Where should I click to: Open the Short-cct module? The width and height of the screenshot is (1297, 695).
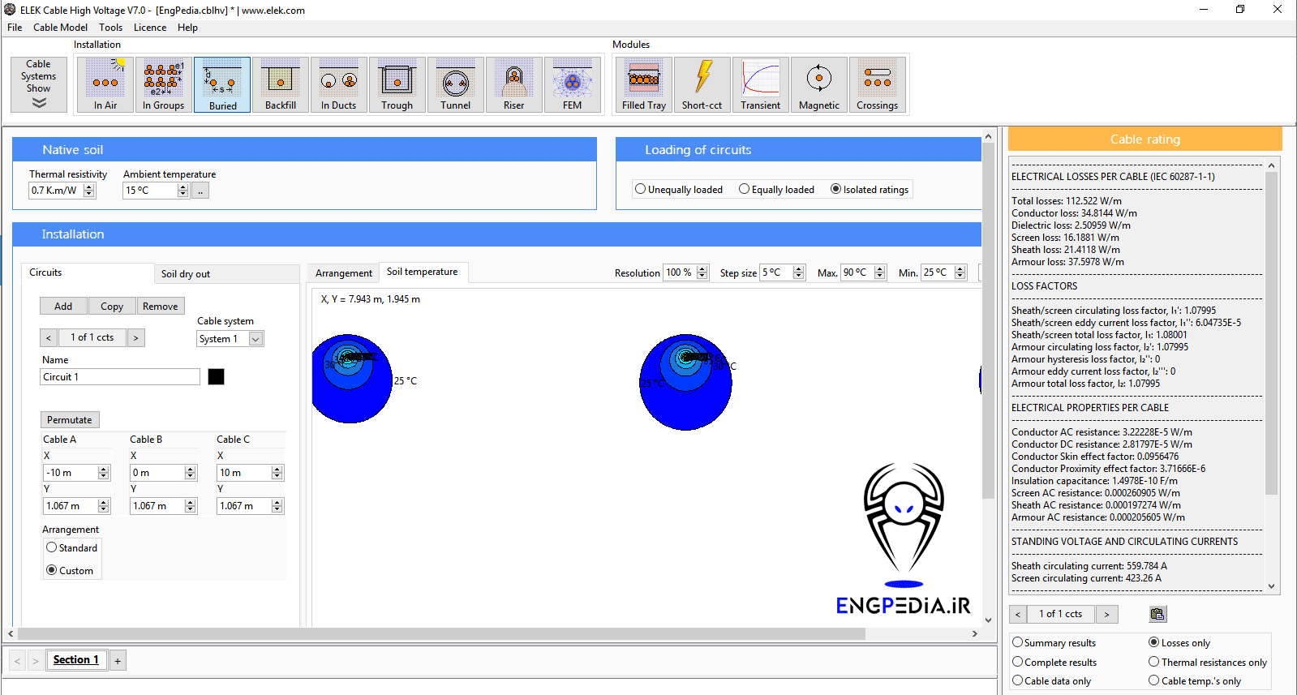[x=702, y=84]
